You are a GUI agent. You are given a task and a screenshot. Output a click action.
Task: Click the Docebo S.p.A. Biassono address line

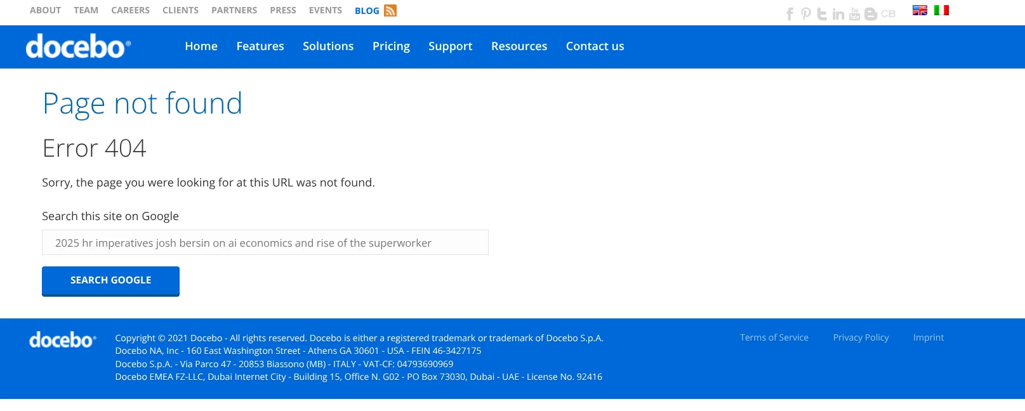284,364
